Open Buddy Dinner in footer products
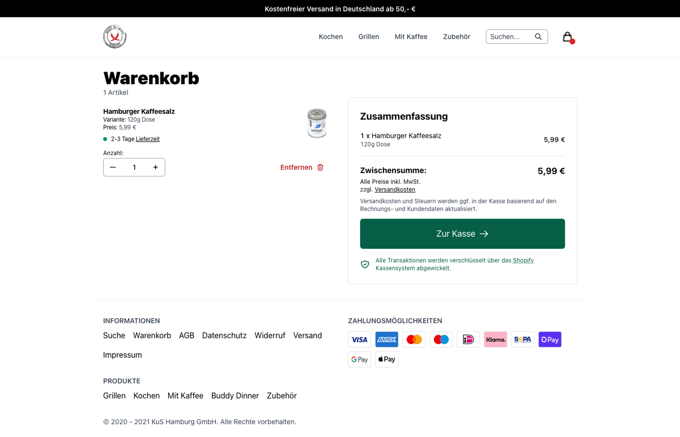This screenshot has width=680, height=437. [x=235, y=396]
